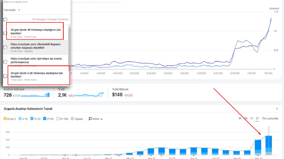Image resolution: width=284 pixels, height=159 pixels.
Task: Choose the Tüm zamanlar range
Action: [270, 118]
